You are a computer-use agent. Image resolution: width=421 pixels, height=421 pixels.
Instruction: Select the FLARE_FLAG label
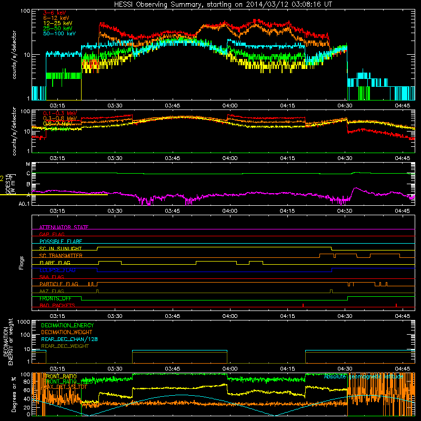[55, 263]
